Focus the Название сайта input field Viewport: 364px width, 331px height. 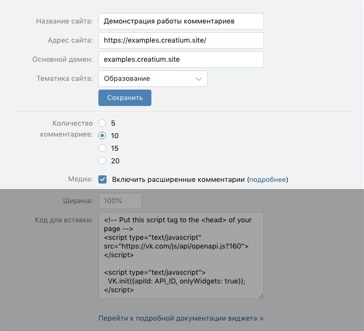point(181,21)
